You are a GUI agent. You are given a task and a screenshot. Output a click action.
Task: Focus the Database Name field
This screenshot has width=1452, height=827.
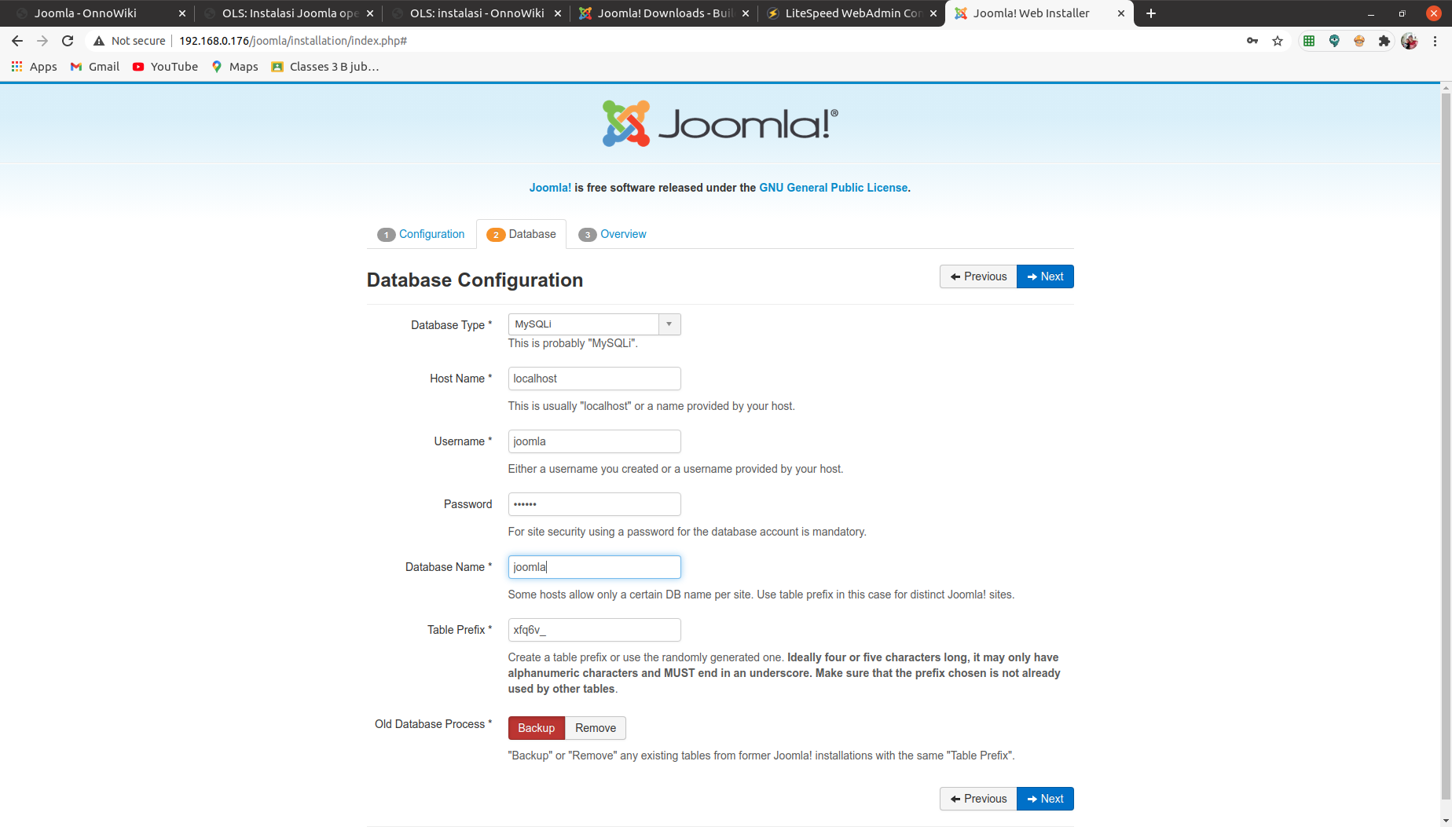coord(595,567)
